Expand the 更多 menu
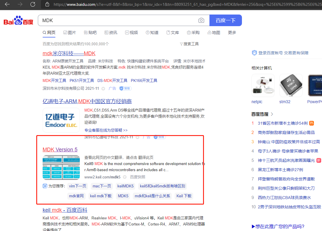Image resolution: width=322 pixels, height=231 pixels. coord(232,33)
